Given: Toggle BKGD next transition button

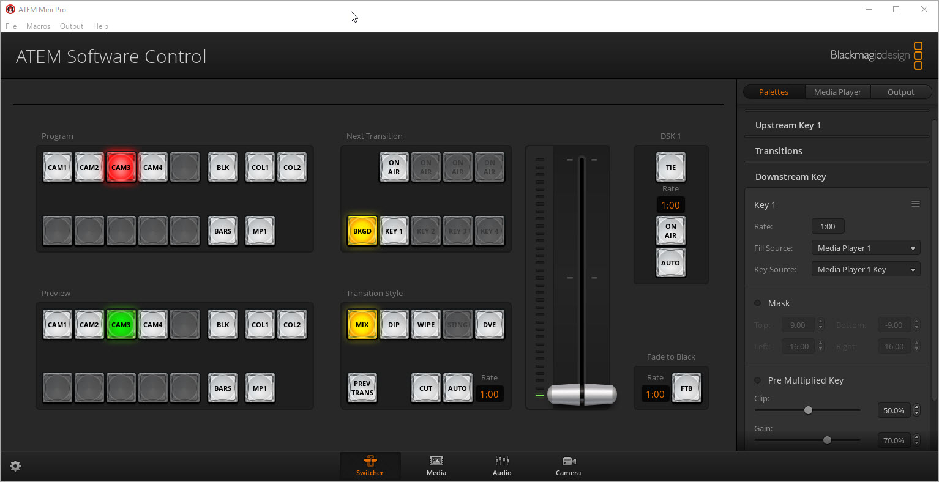Looking at the screenshot, I should [362, 231].
